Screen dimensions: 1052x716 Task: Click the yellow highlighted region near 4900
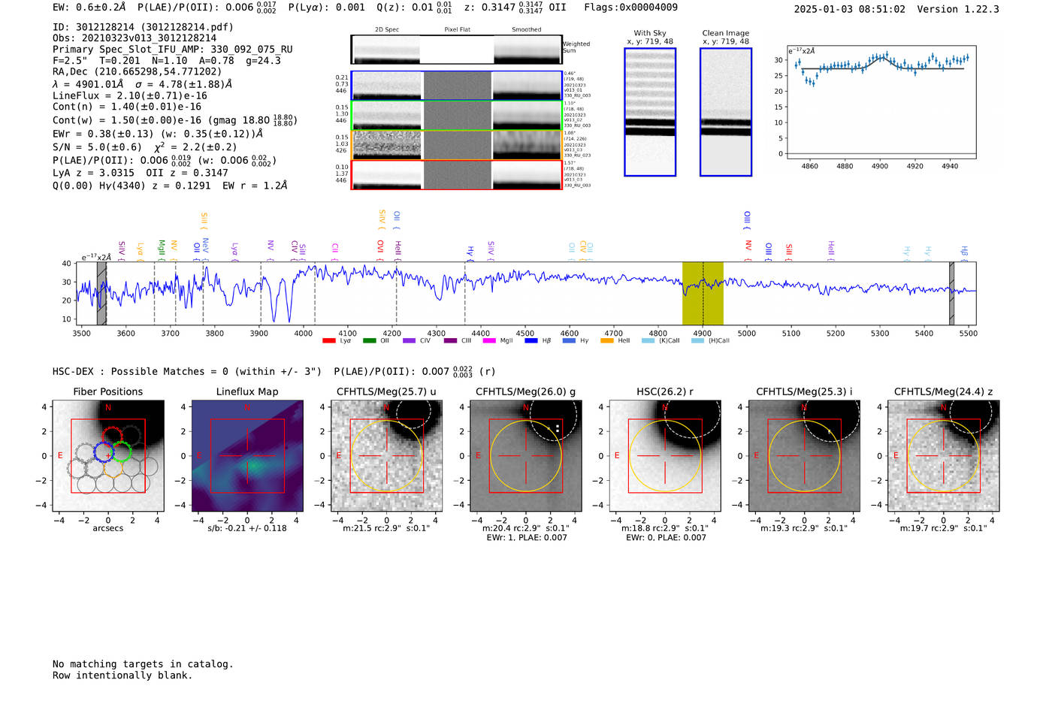(x=703, y=294)
